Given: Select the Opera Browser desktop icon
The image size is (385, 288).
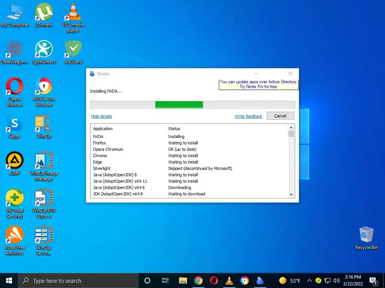Looking at the screenshot, I should click(15, 92).
